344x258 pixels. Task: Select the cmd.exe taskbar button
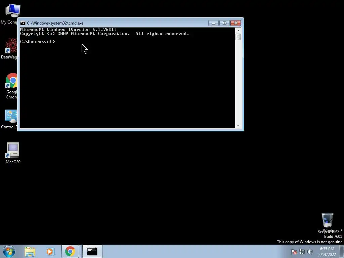(x=92, y=251)
